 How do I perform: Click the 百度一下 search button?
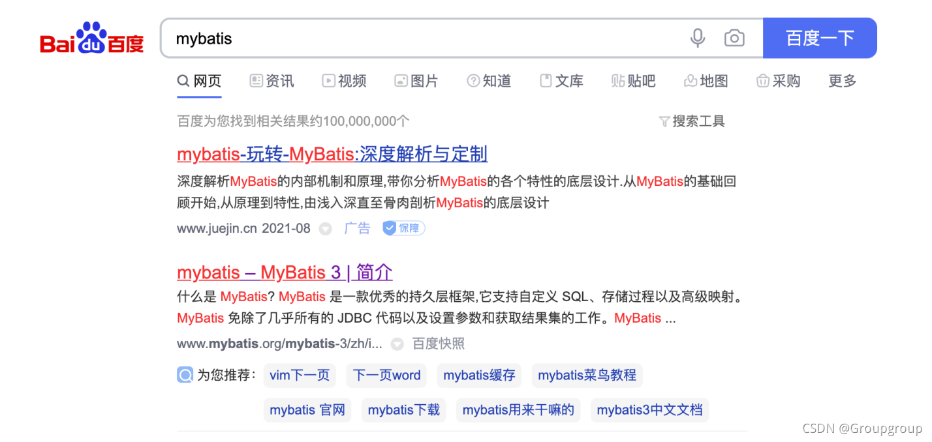[x=820, y=38]
